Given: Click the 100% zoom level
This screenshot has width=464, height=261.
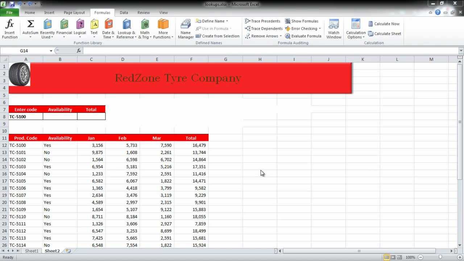Looking at the screenshot, I should (x=410, y=257).
